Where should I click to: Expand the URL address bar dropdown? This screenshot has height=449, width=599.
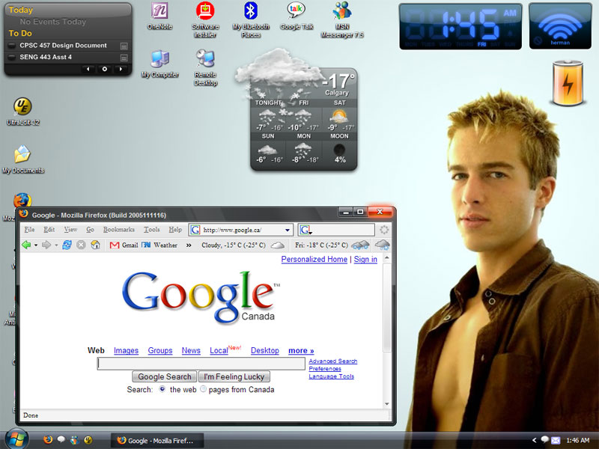click(x=288, y=230)
